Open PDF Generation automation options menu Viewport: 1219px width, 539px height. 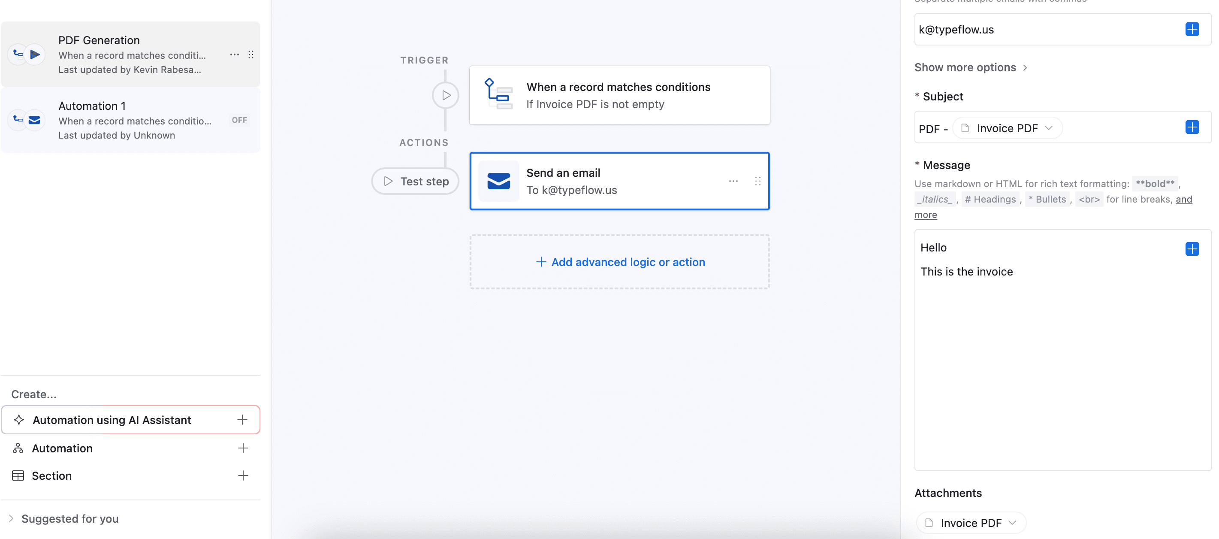234,55
